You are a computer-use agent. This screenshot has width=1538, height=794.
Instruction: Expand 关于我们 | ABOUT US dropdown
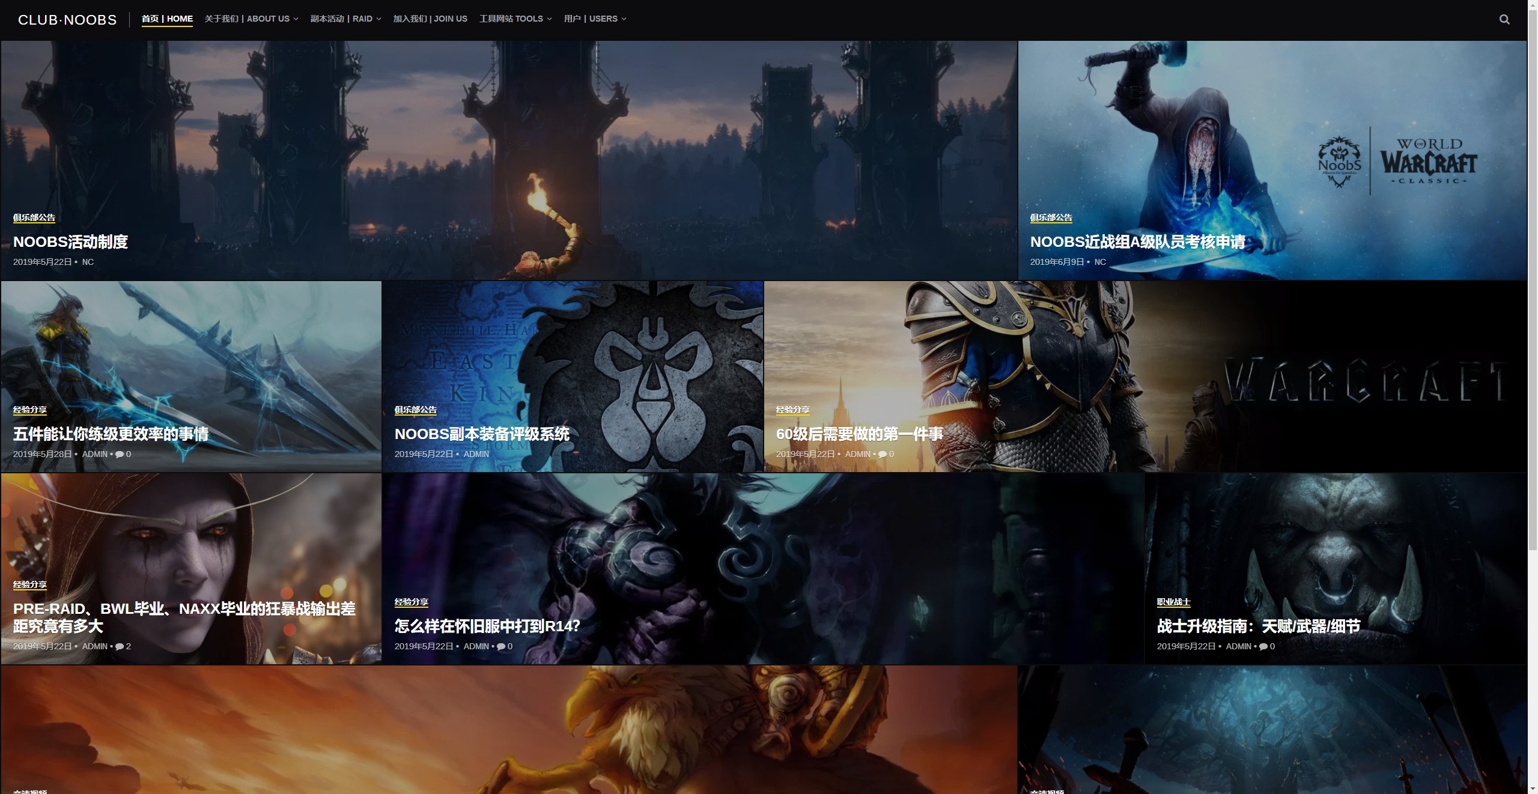pyautogui.click(x=251, y=19)
